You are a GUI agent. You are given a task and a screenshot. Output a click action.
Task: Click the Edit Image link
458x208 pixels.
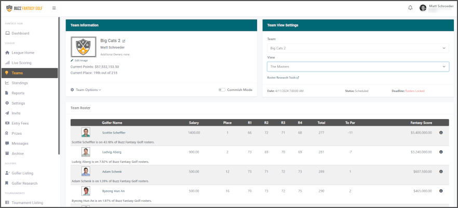[79, 60]
